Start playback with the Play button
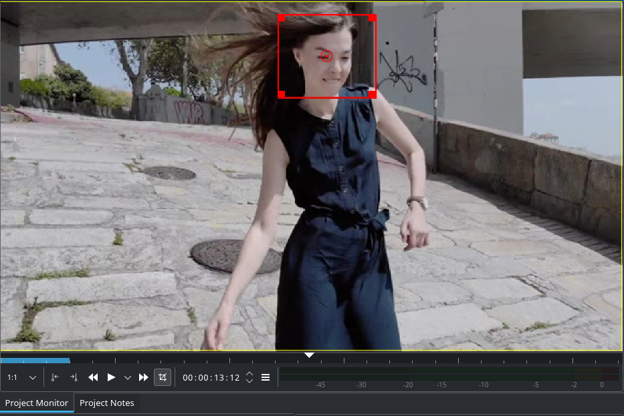 (111, 377)
